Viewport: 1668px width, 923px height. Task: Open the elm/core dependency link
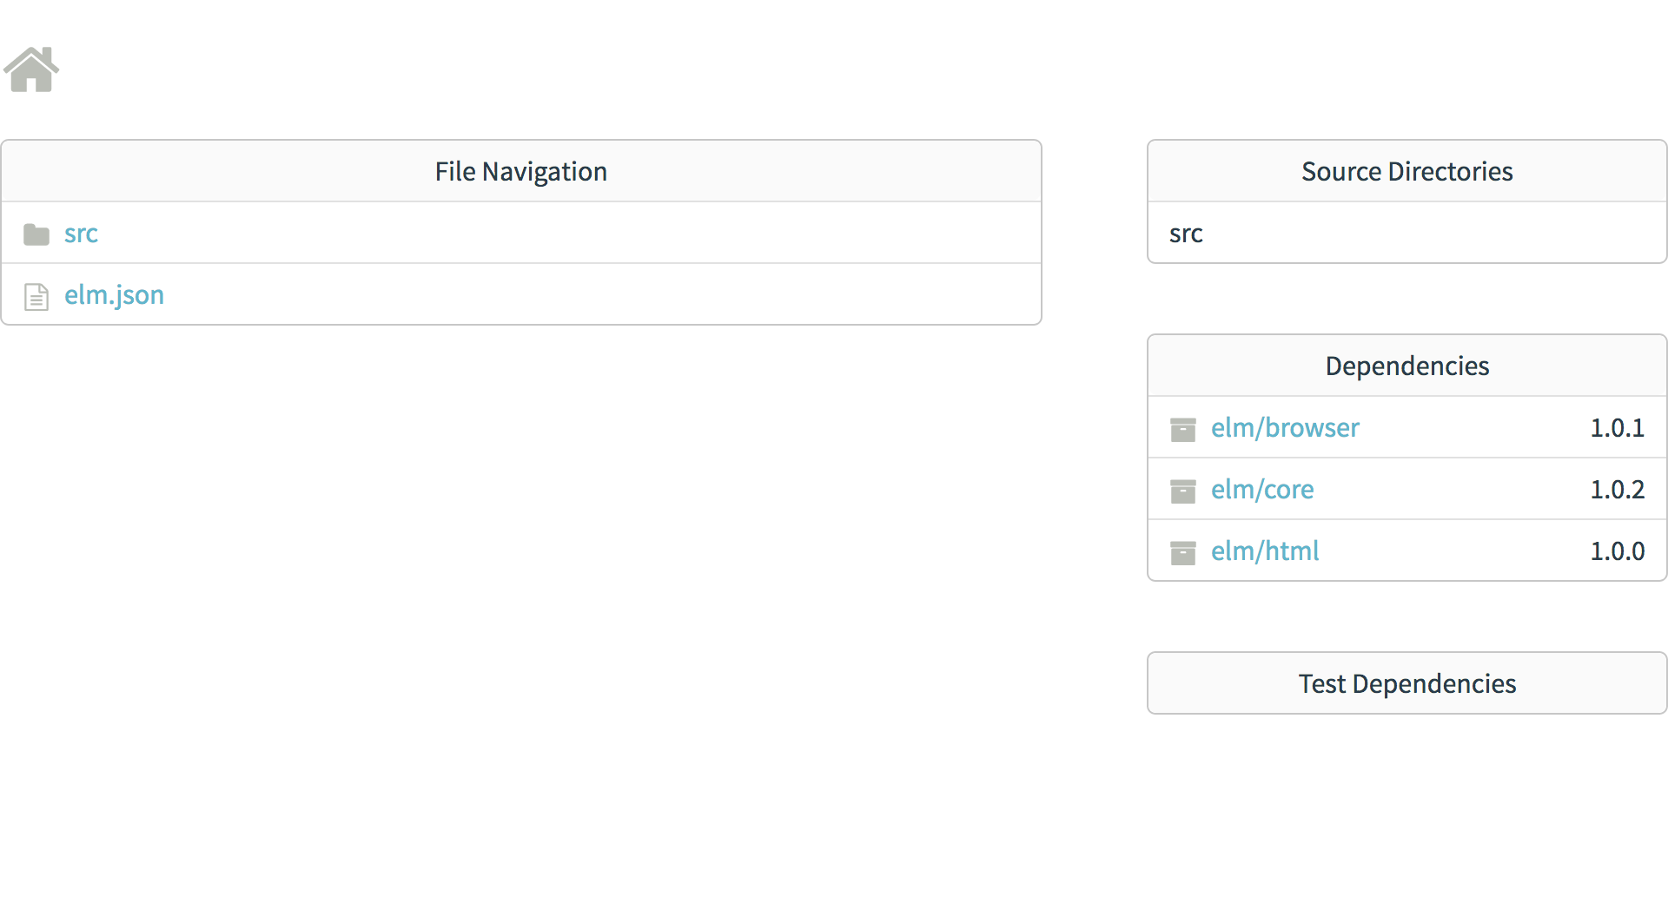(1261, 490)
